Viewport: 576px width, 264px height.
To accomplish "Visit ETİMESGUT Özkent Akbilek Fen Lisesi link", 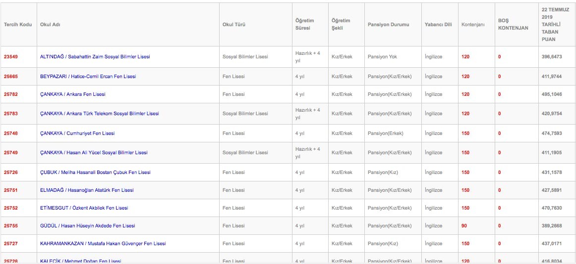I will [84, 208].
